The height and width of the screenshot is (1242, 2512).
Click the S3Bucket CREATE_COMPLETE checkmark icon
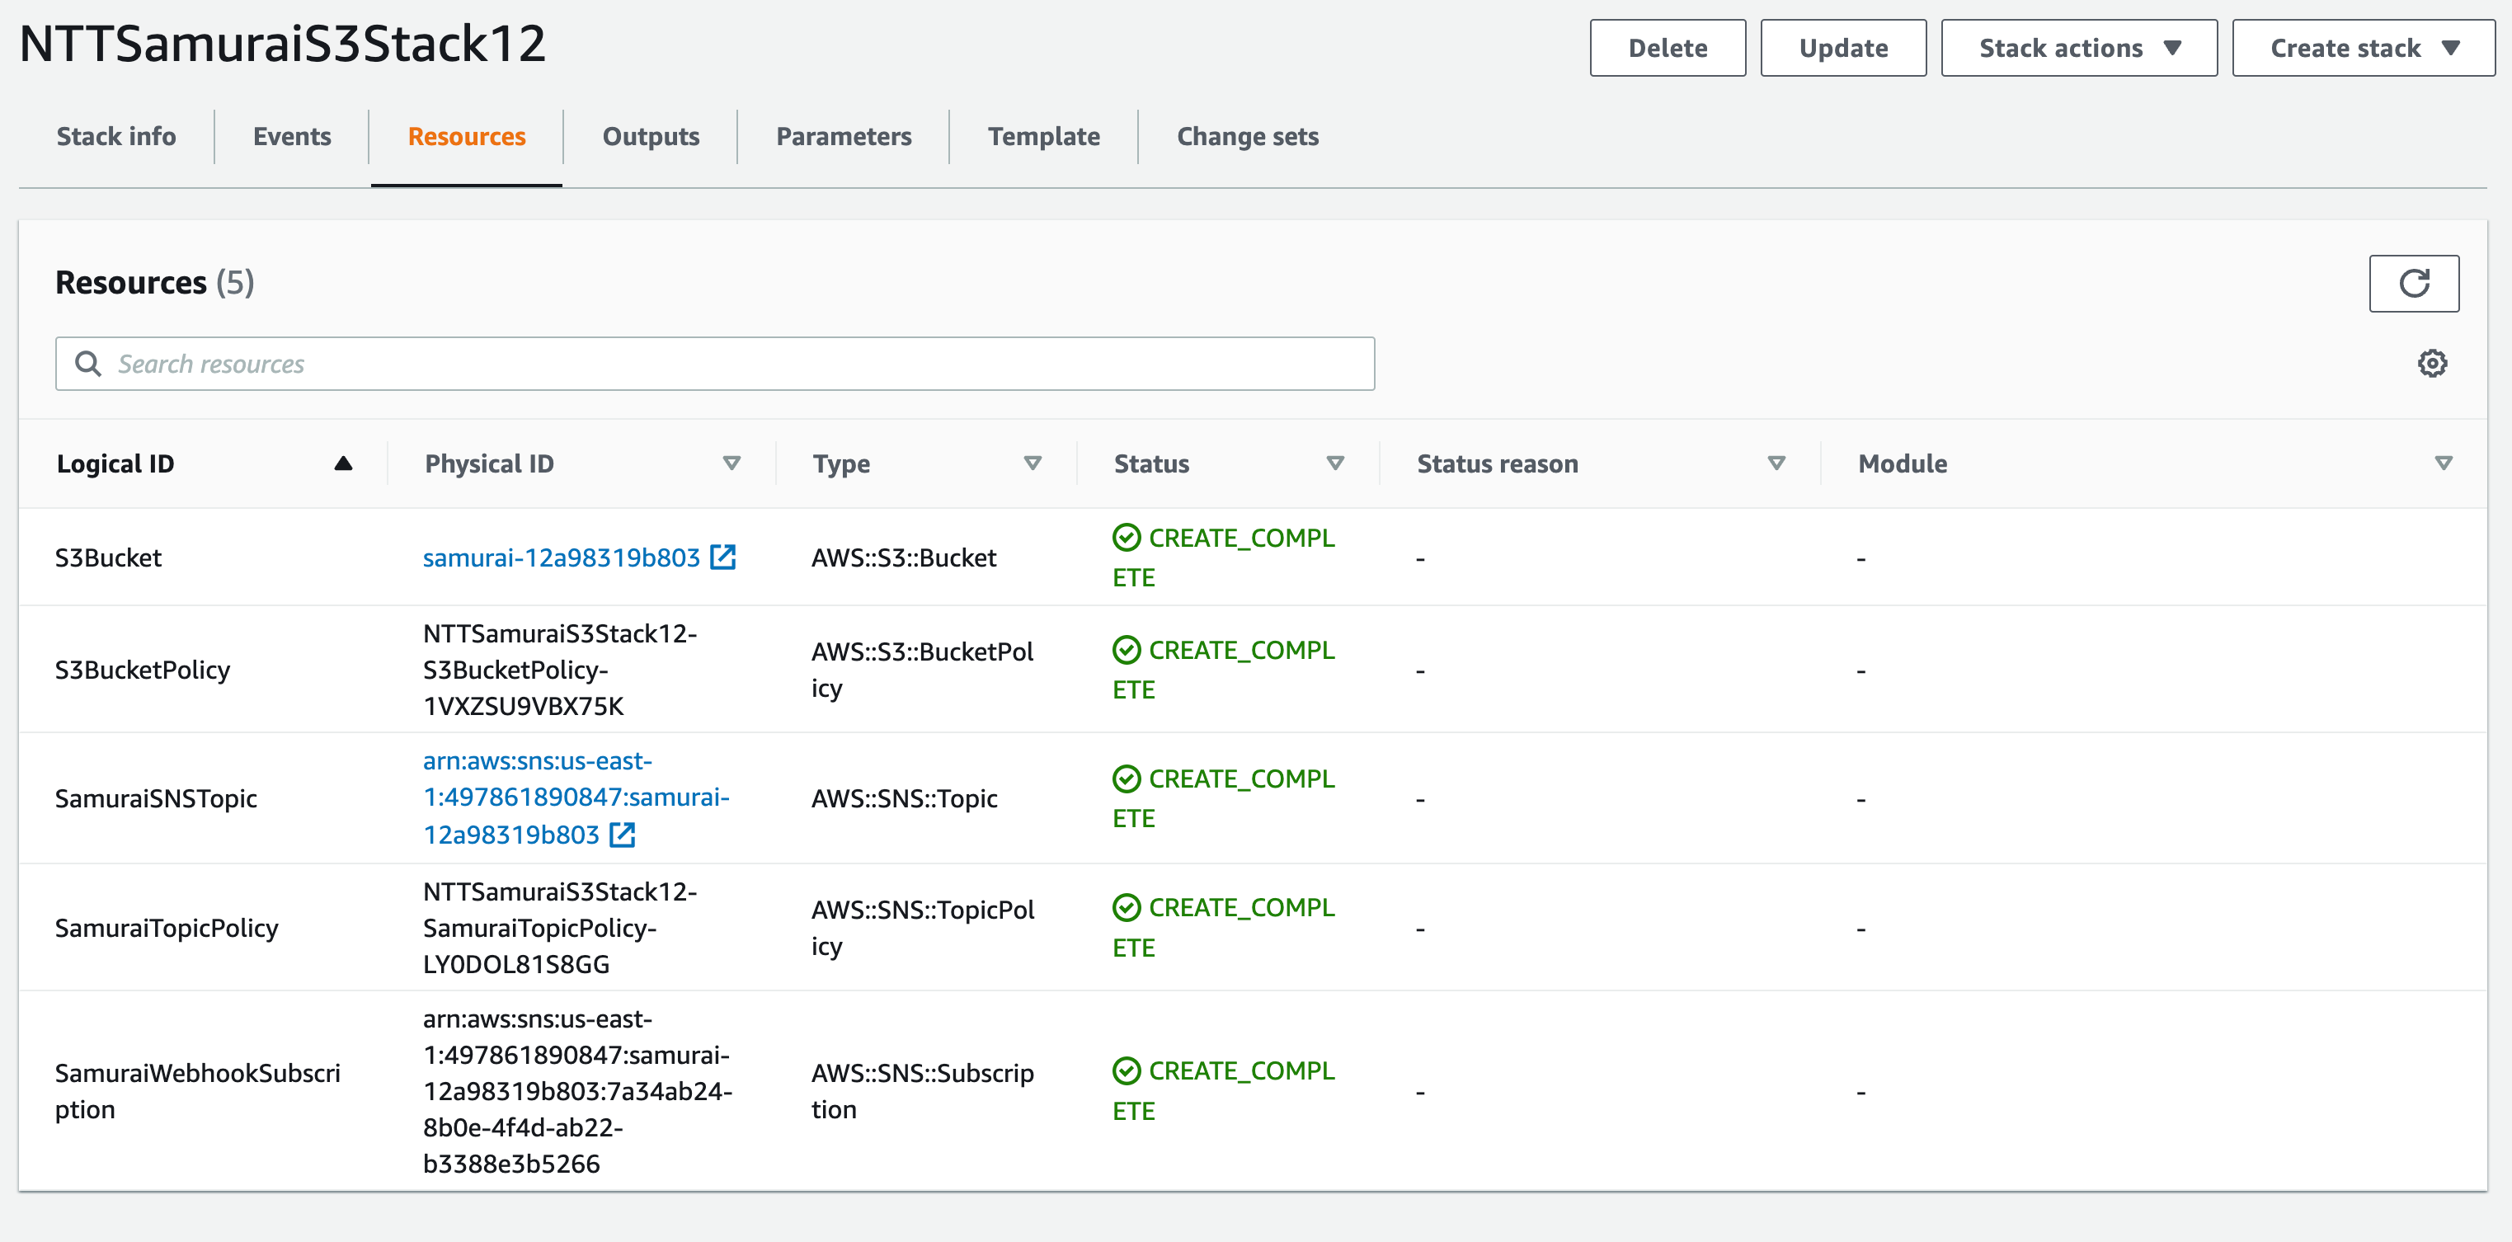click(1127, 537)
